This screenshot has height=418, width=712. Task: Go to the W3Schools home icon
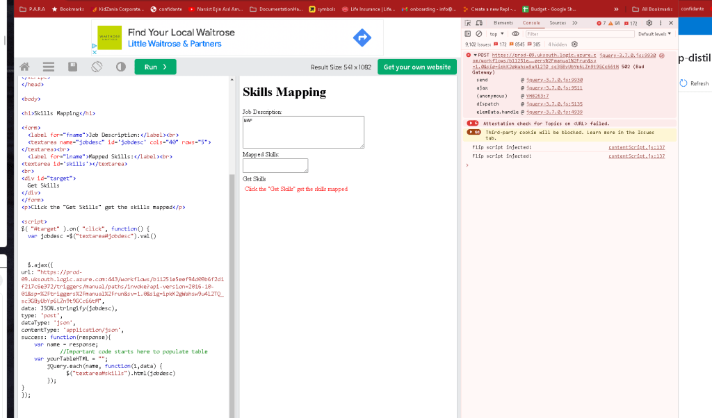pos(24,67)
